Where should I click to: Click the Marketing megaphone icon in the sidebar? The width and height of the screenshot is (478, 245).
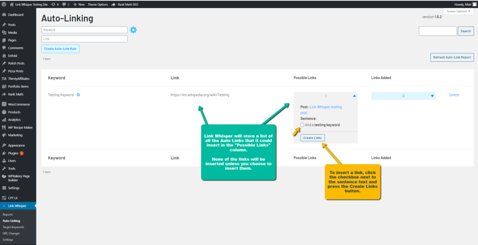click(x=4, y=135)
